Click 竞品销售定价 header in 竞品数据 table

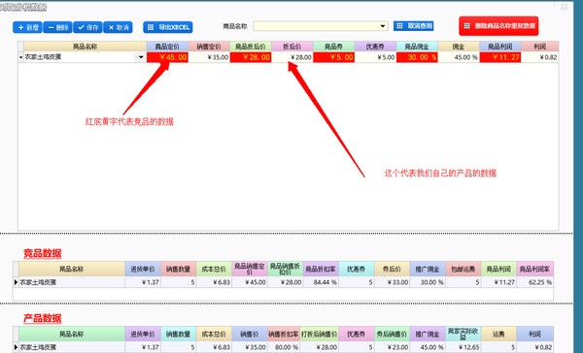[x=250, y=269]
